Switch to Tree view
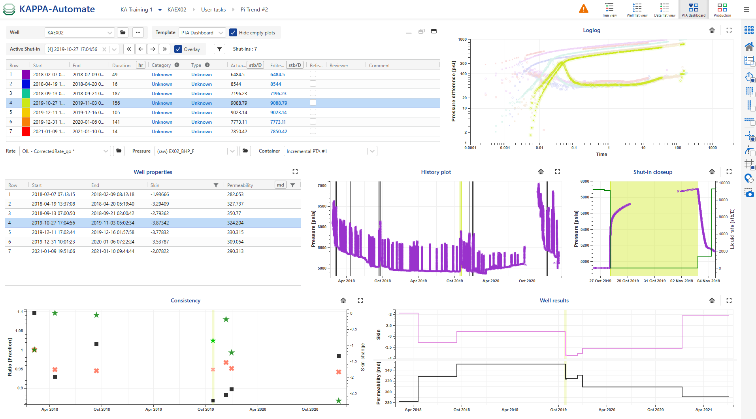Viewport: 756px width, 419px height. click(x=609, y=9)
